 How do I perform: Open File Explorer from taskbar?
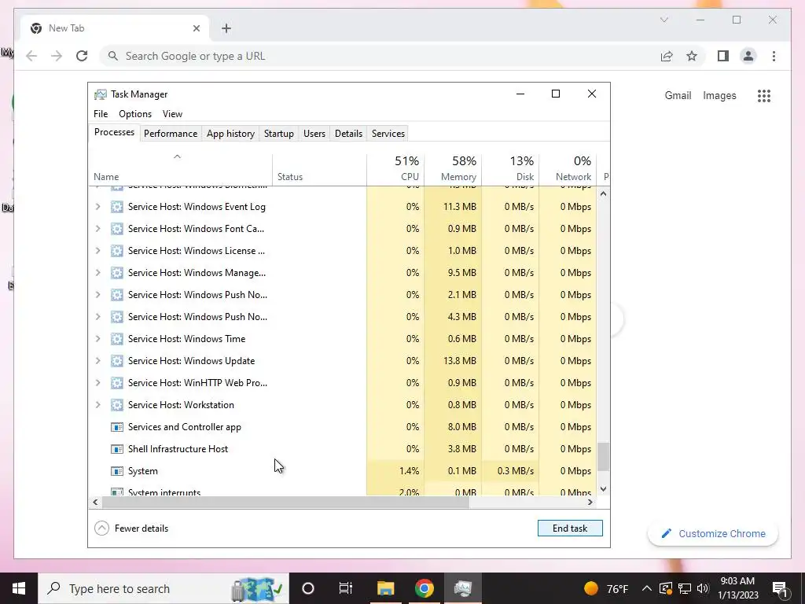coord(385,588)
